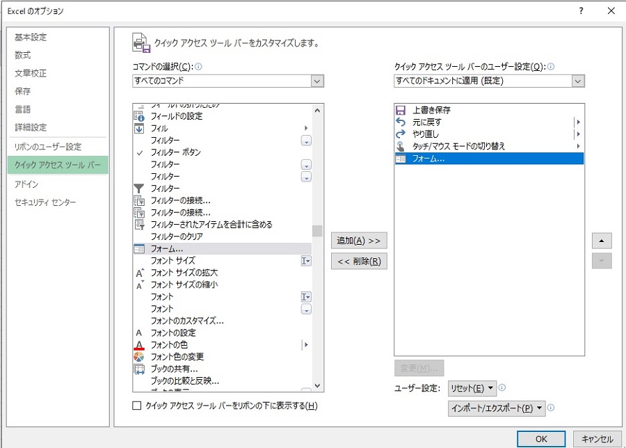Open the リセット(E) dropdown button
Image resolution: width=626 pixels, height=448 pixels.
[472, 388]
